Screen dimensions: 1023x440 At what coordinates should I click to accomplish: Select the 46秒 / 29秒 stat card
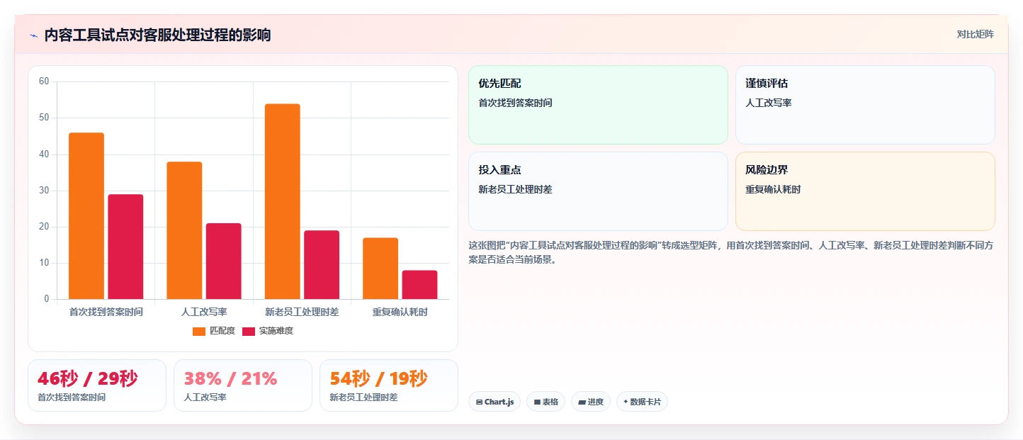(97, 385)
